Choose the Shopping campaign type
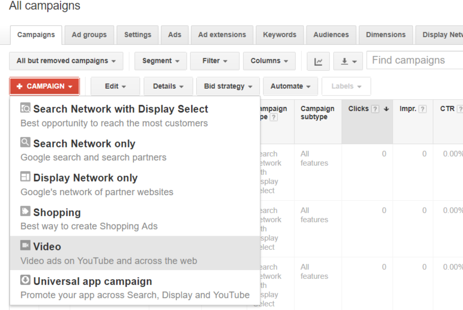This screenshot has height=310, width=463. click(x=135, y=219)
